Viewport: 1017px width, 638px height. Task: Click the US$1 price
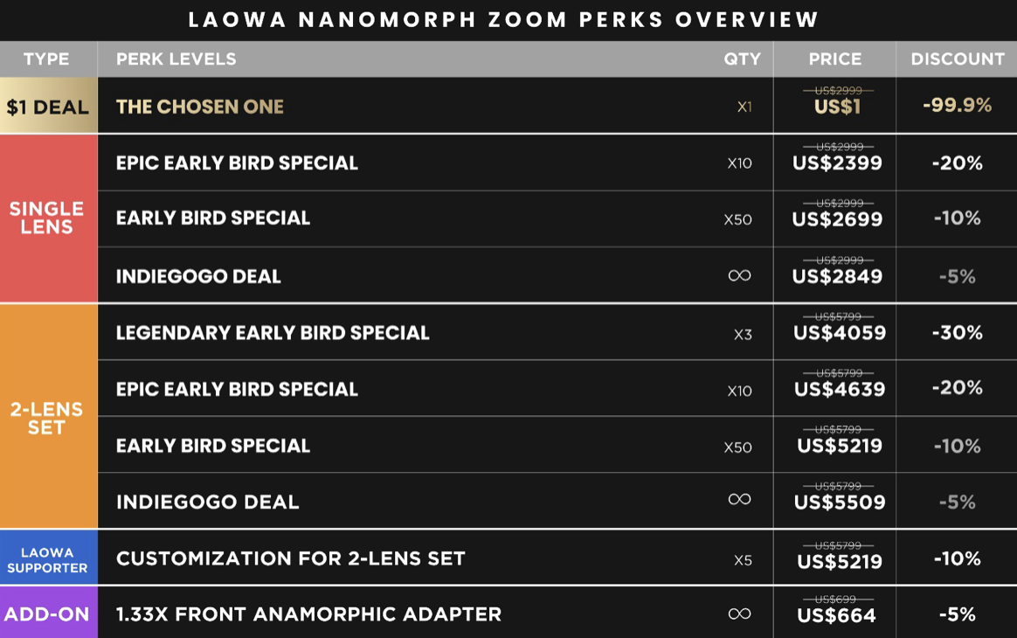837,107
